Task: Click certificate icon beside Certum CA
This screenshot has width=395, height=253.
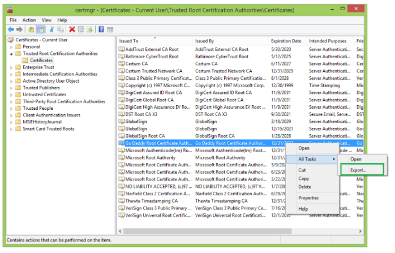Action: click(122, 64)
